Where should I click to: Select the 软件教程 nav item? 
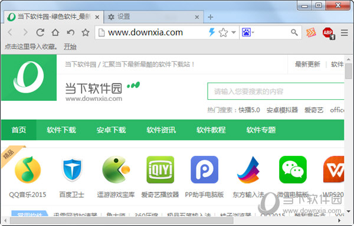click(x=211, y=130)
